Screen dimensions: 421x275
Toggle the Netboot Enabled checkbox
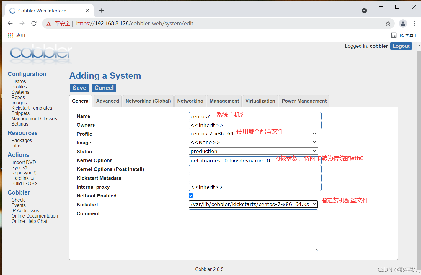pos(191,195)
